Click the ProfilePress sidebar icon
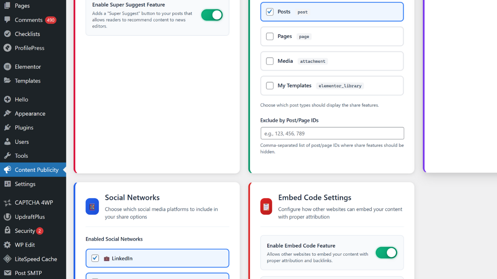 pyautogui.click(x=7, y=48)
